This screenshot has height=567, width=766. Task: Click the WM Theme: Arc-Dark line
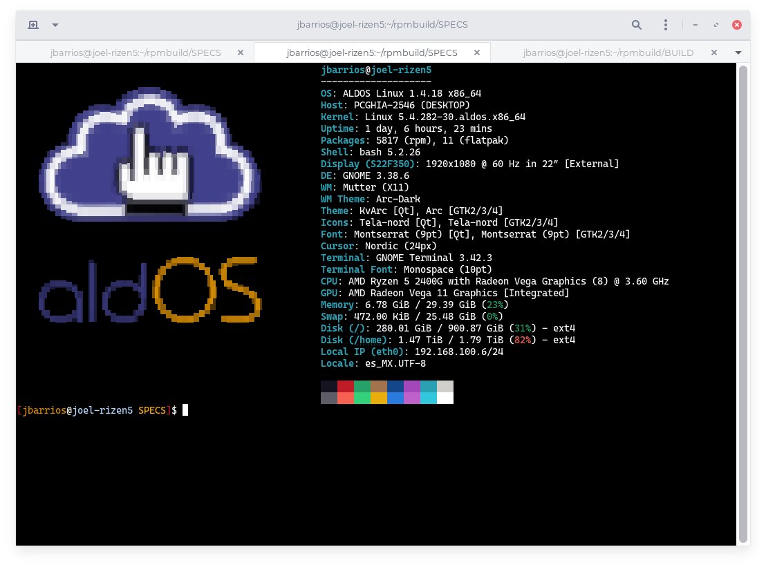pyautogui.click(x=371, y=199)
